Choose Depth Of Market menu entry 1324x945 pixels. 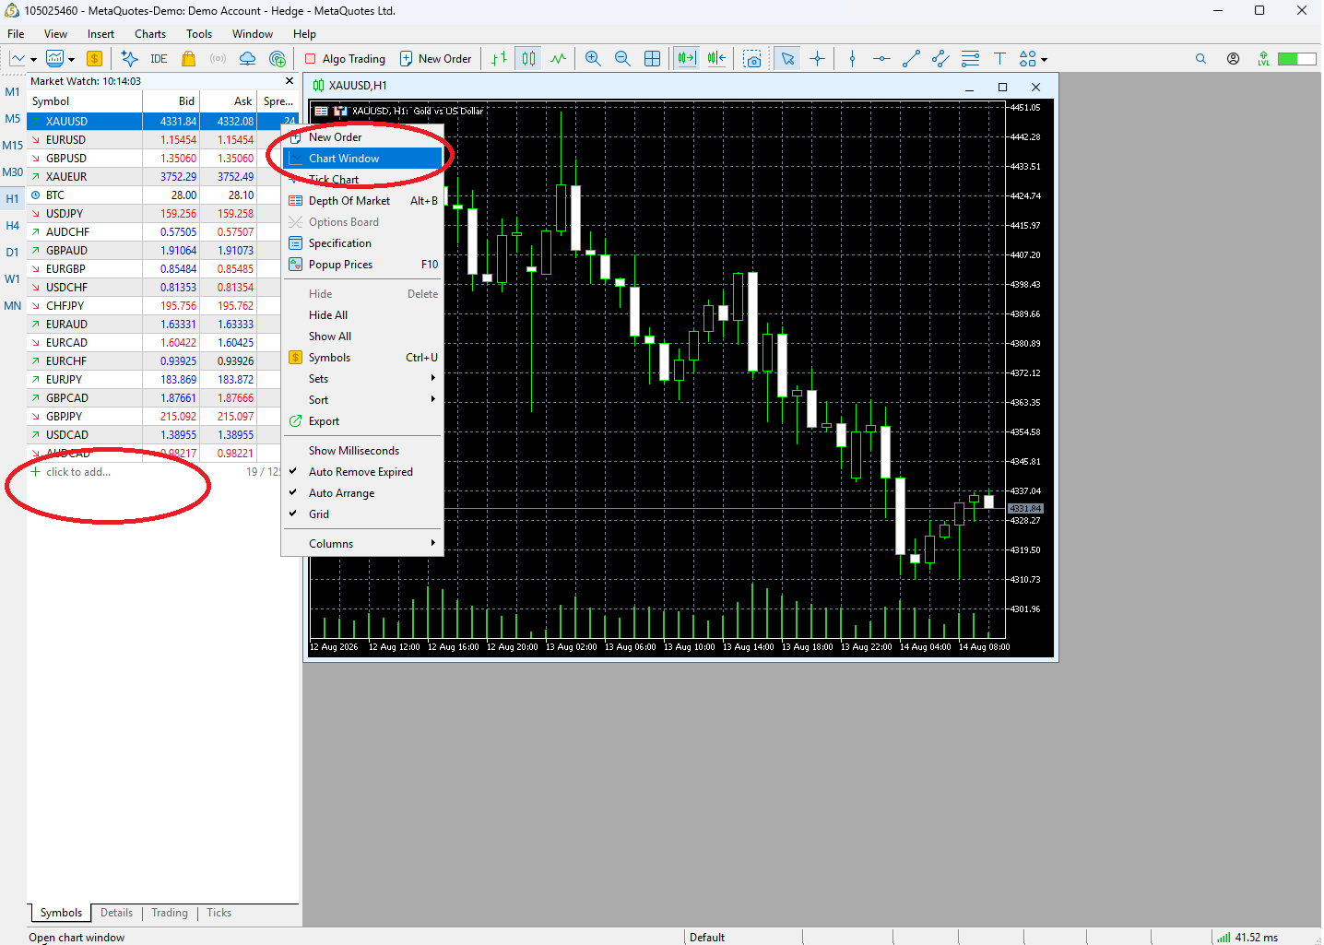pos(362,201)
